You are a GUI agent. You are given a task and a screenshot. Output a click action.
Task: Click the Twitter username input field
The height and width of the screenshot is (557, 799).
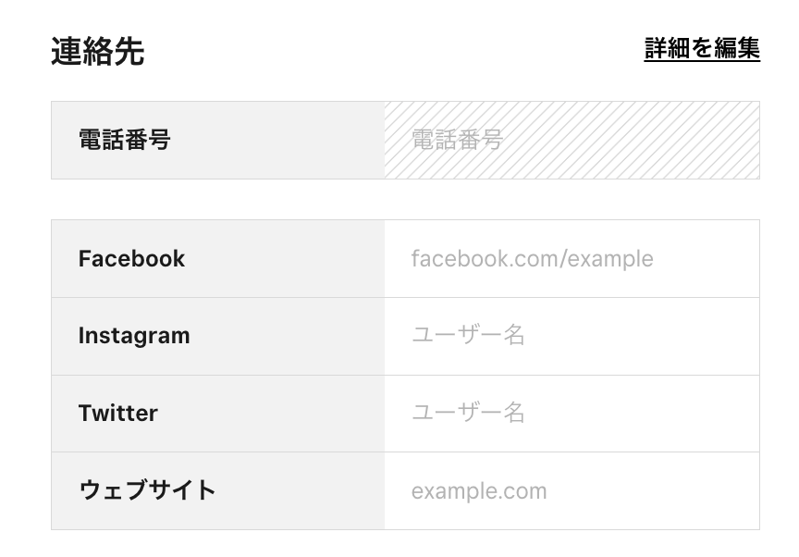click(x=572, y=414)
